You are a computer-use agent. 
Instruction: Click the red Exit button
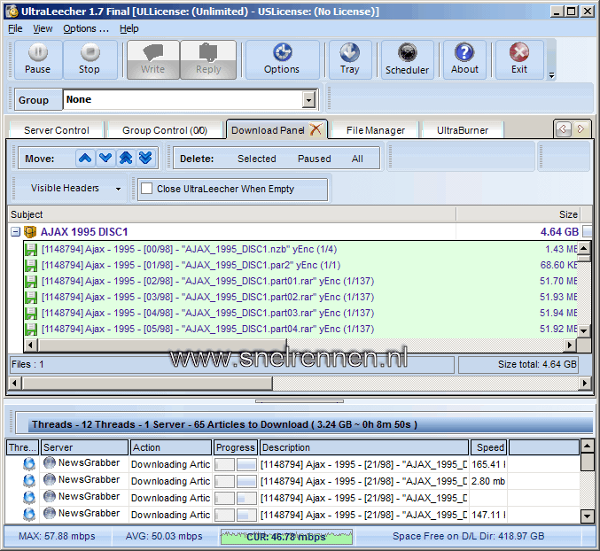click(x=519, y=59)
